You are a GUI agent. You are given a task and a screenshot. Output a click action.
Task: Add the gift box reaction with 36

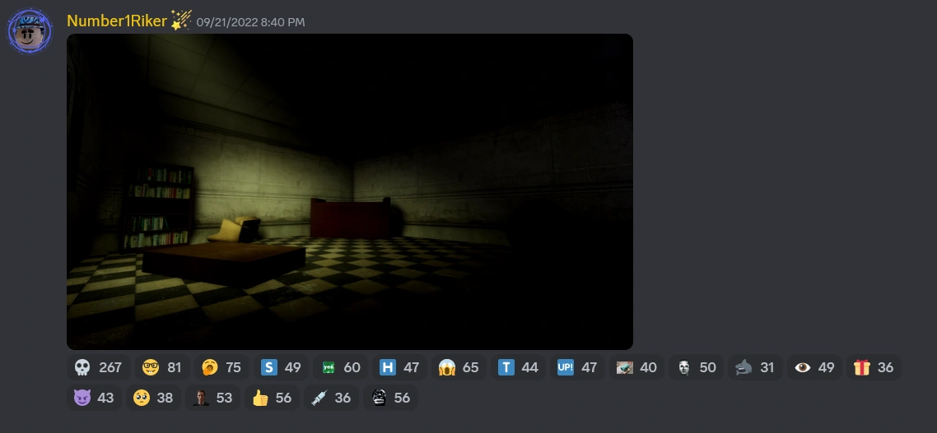pyautogui.click(x=874, y=367)
